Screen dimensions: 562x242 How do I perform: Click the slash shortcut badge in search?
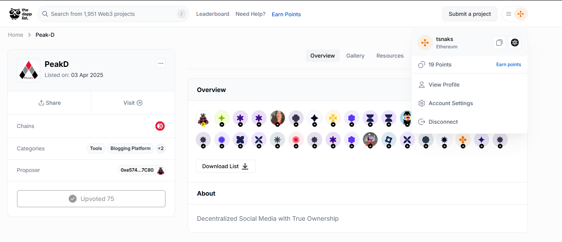(181, 14)
